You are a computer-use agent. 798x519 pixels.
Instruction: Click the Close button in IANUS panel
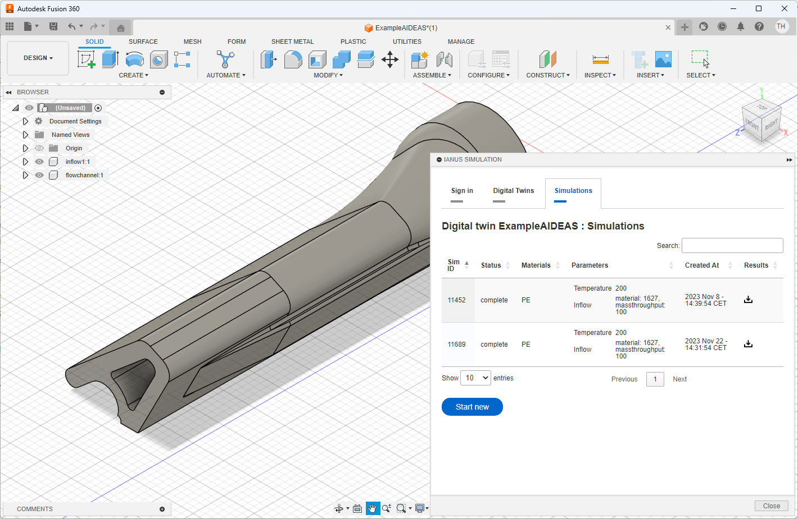coord(771,506)
